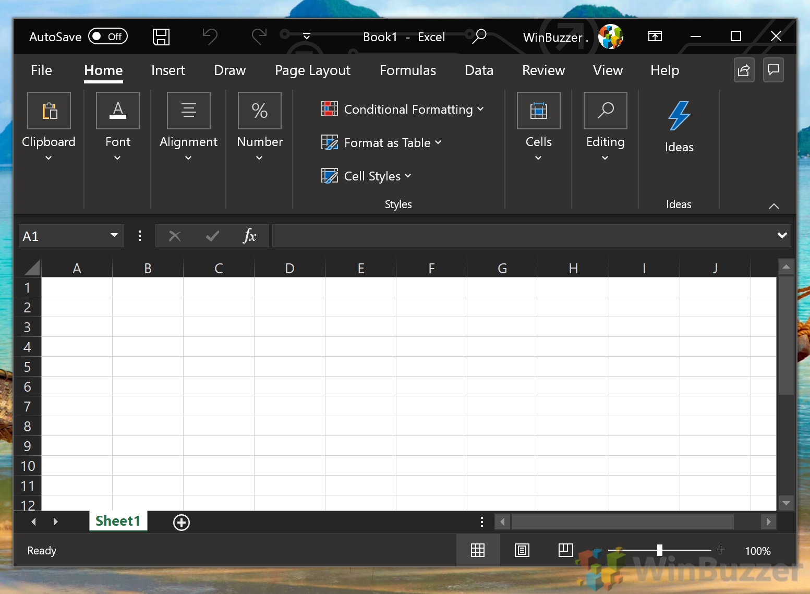Select the Sheet1 tab
810x594 pixels.
click(x=118, y=521)
